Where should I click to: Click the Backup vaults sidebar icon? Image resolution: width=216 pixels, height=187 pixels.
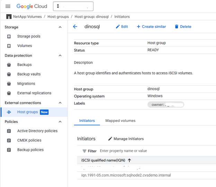(9, 74)
